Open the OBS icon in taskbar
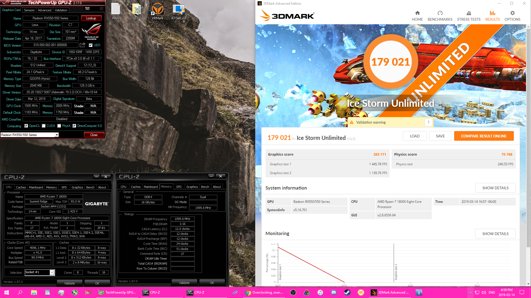This screenshot has width=531, height=298. pos(293,292)
